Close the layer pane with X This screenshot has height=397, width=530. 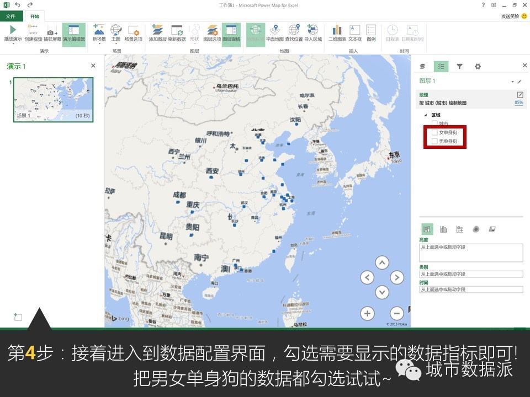point(524,65)
